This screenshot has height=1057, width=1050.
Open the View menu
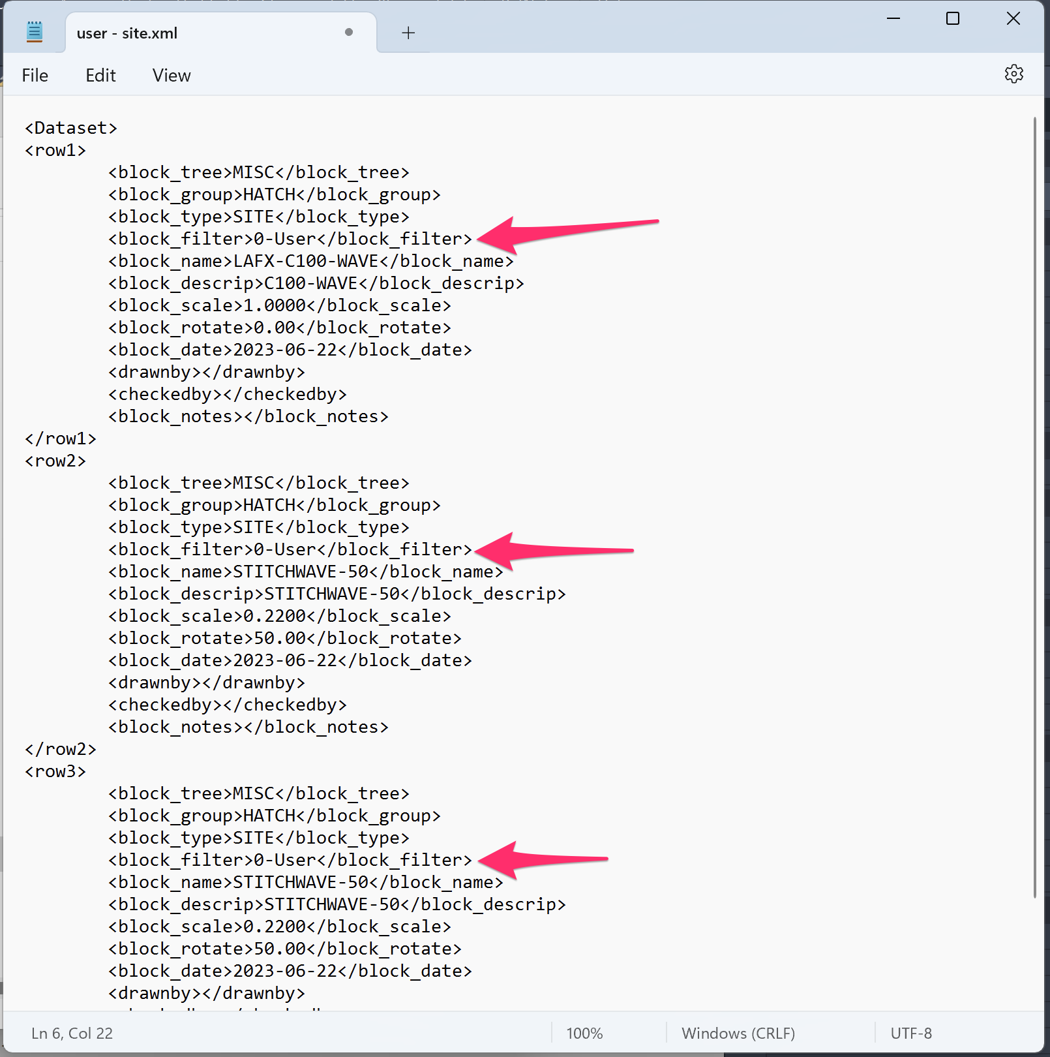point(172,76)
